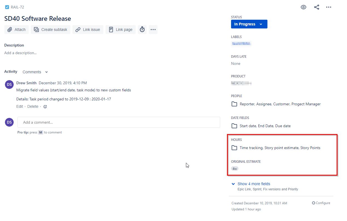Screen dimensions: 347x221
Task: Open the Configure fields settings
Action: [x=321, y=203]
